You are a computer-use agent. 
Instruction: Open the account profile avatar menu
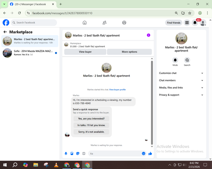pos(203,23)
